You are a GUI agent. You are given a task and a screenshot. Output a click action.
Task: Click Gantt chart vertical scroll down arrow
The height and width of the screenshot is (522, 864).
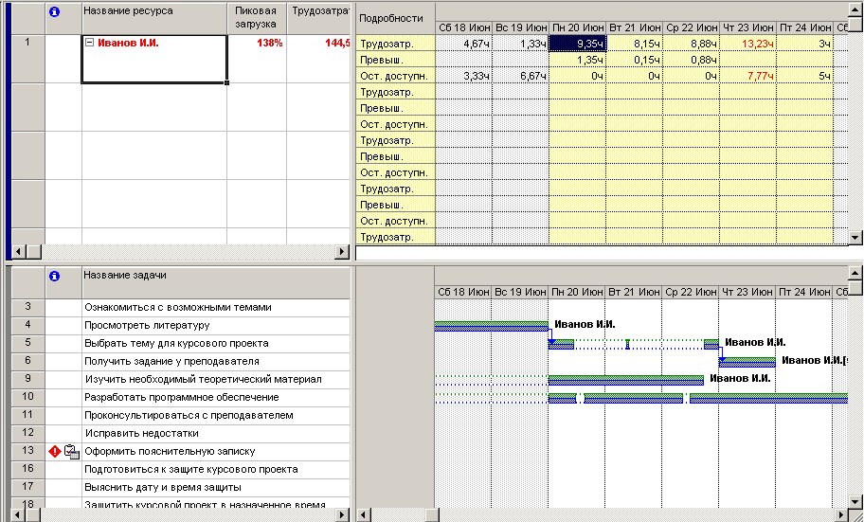pos(855,501)
